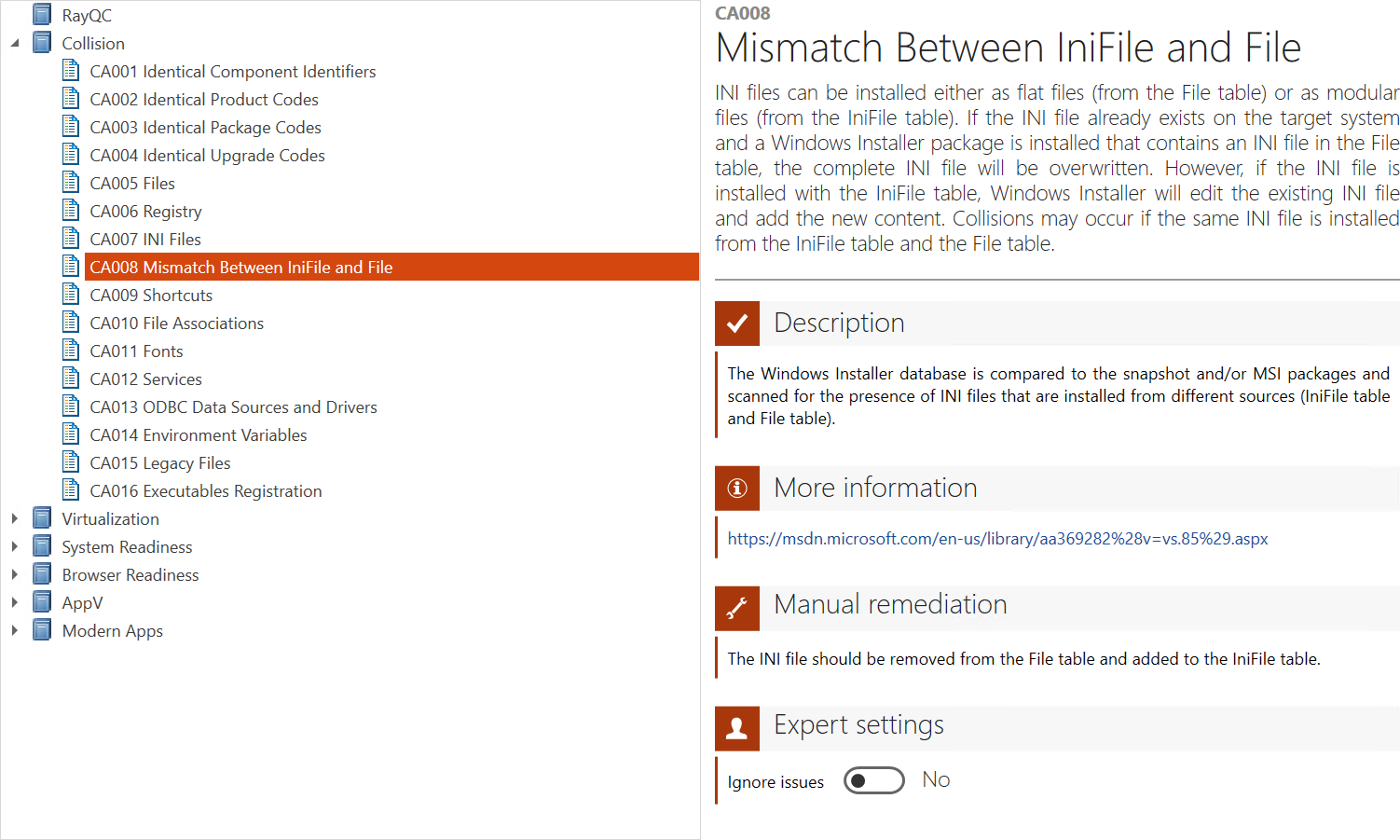The height and width of the screenshot is (840, 1400).
Task: Select CA006 Registry rule
Action: click(145, 212)
